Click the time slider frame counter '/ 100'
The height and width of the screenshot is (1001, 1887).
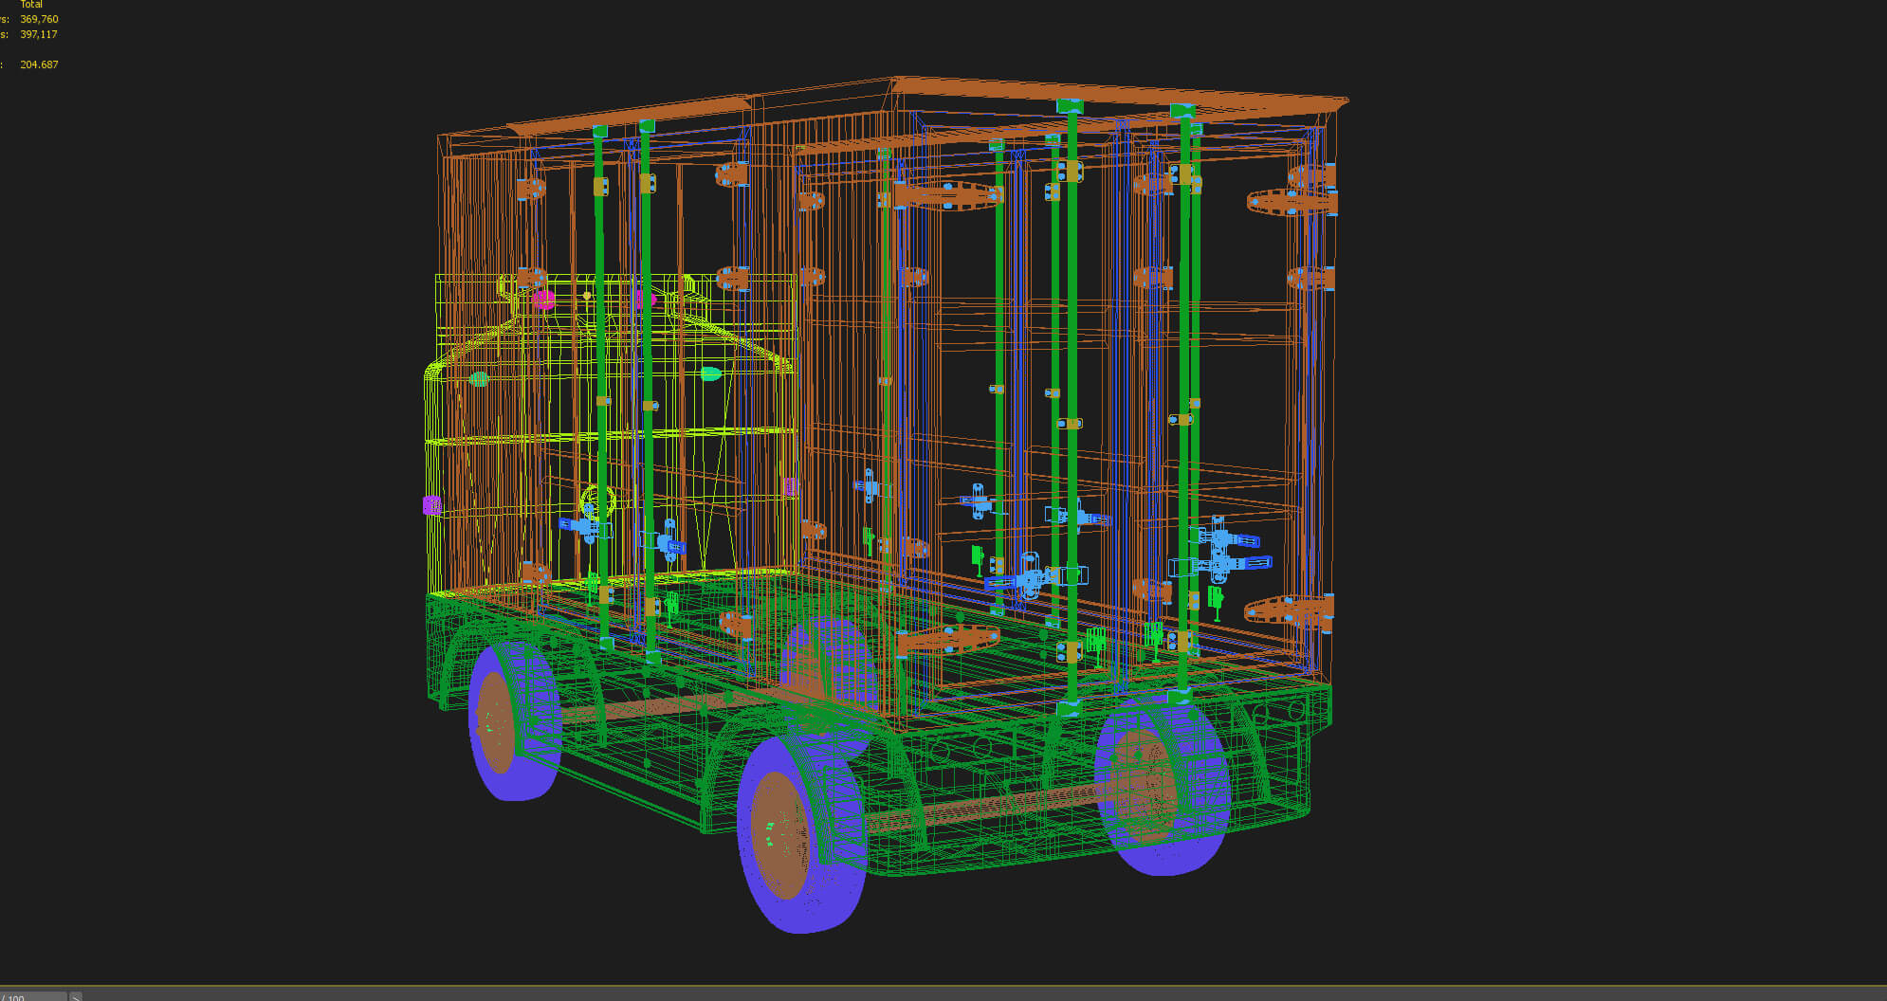click(33, 996)
